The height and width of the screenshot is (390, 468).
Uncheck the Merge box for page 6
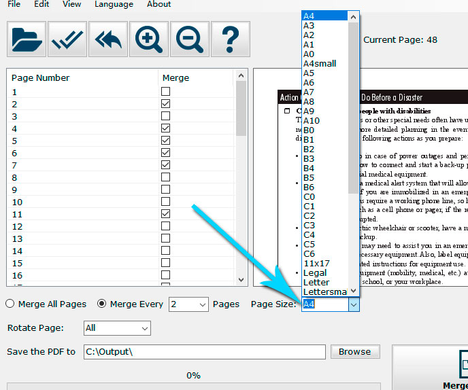click(166, 153)
